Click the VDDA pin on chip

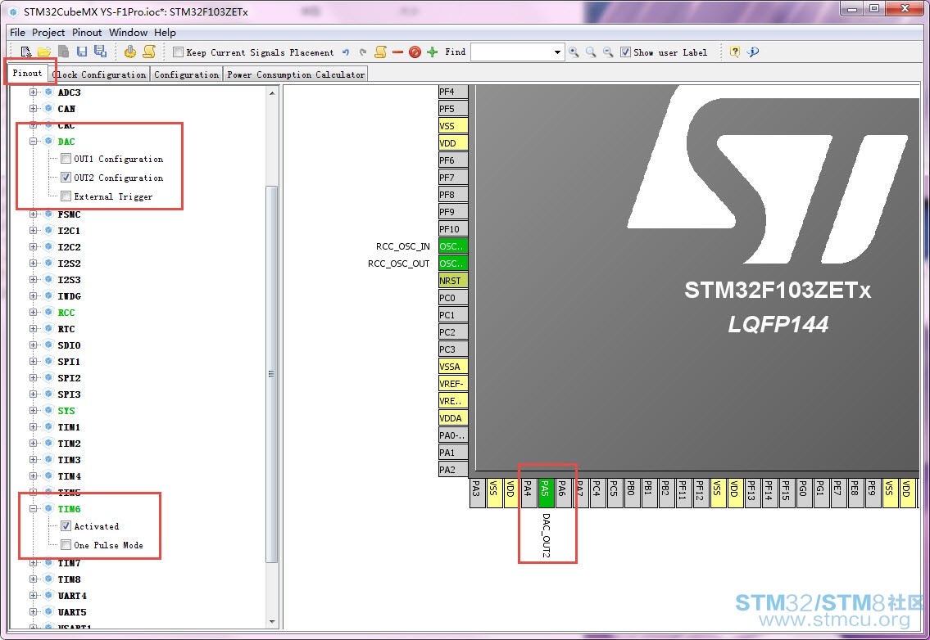click(453, 417)
